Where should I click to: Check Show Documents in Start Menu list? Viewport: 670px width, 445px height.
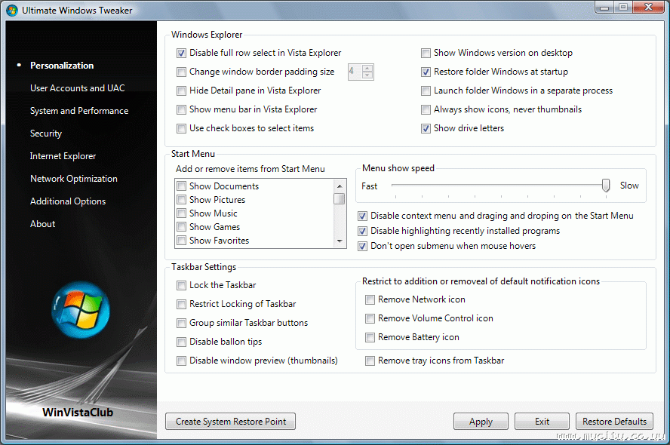(181, 186)
